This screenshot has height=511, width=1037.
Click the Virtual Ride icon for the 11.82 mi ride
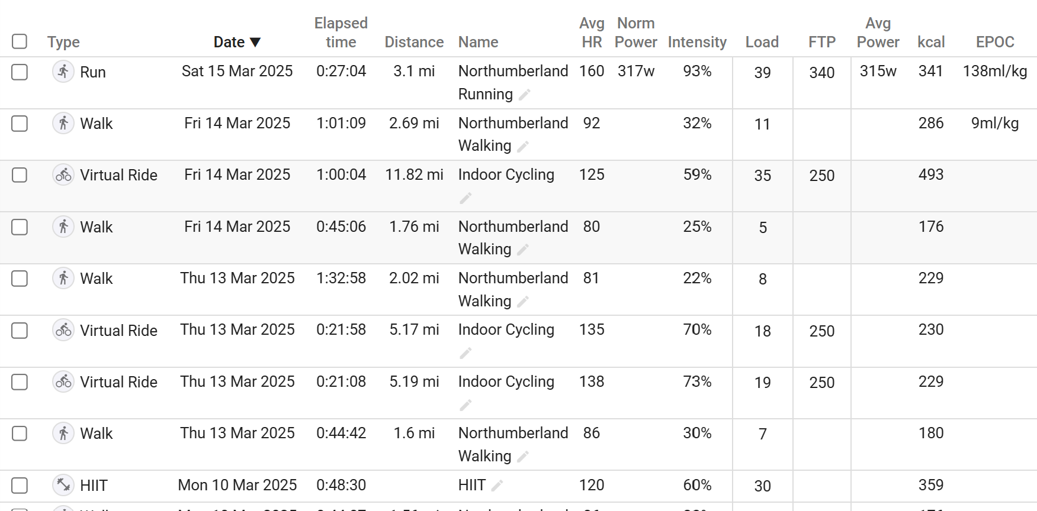[x=63, y=175]
